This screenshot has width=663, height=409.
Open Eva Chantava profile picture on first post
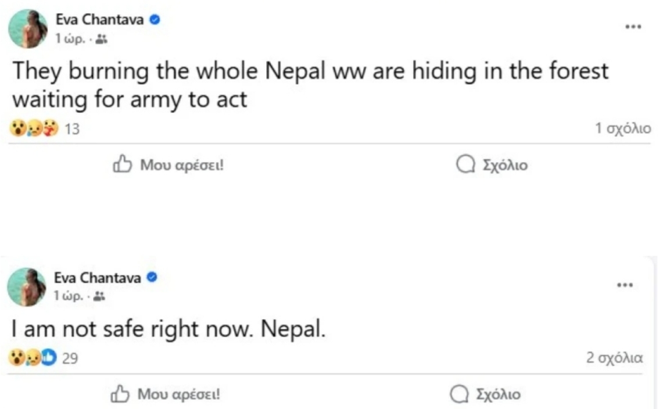click(x=27, y=28)
